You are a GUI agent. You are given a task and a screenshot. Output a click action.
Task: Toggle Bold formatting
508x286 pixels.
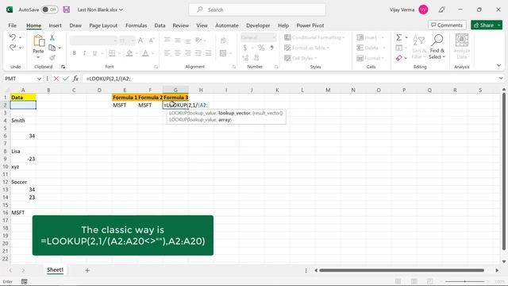point(74,53)
